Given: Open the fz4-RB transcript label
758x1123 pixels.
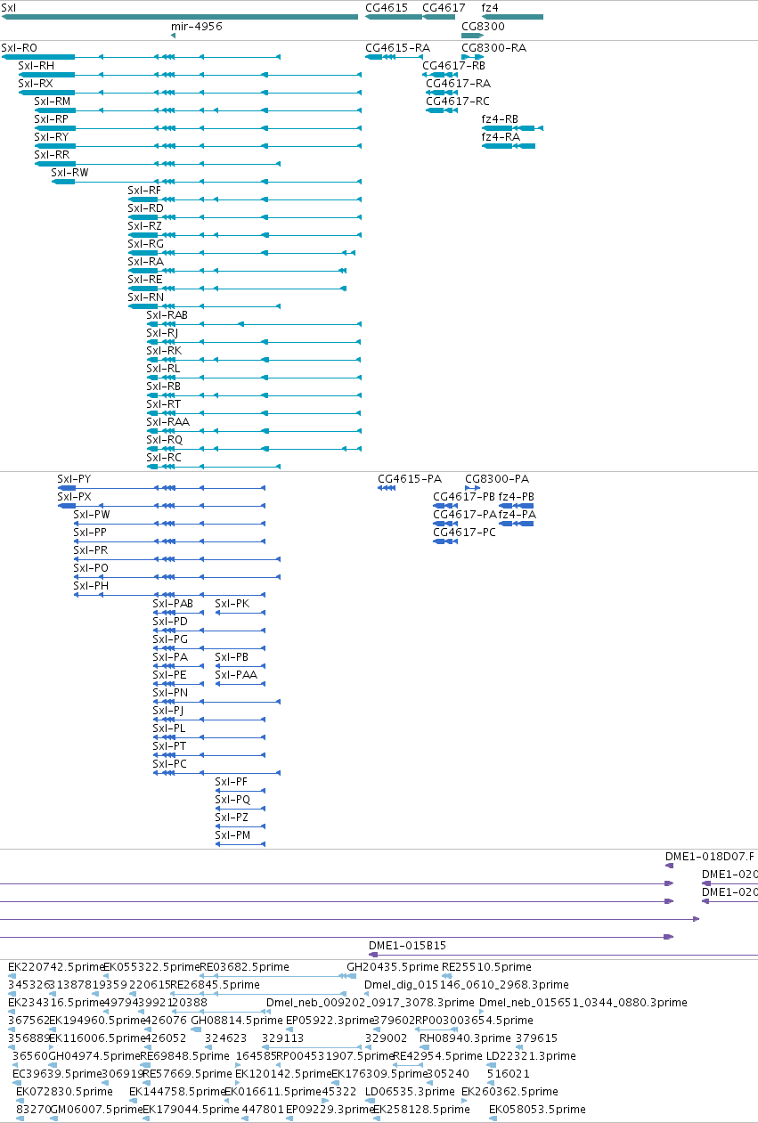Looking at the screenshot, I should 500,119.
